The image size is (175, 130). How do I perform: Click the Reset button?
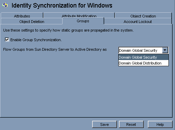131,124
